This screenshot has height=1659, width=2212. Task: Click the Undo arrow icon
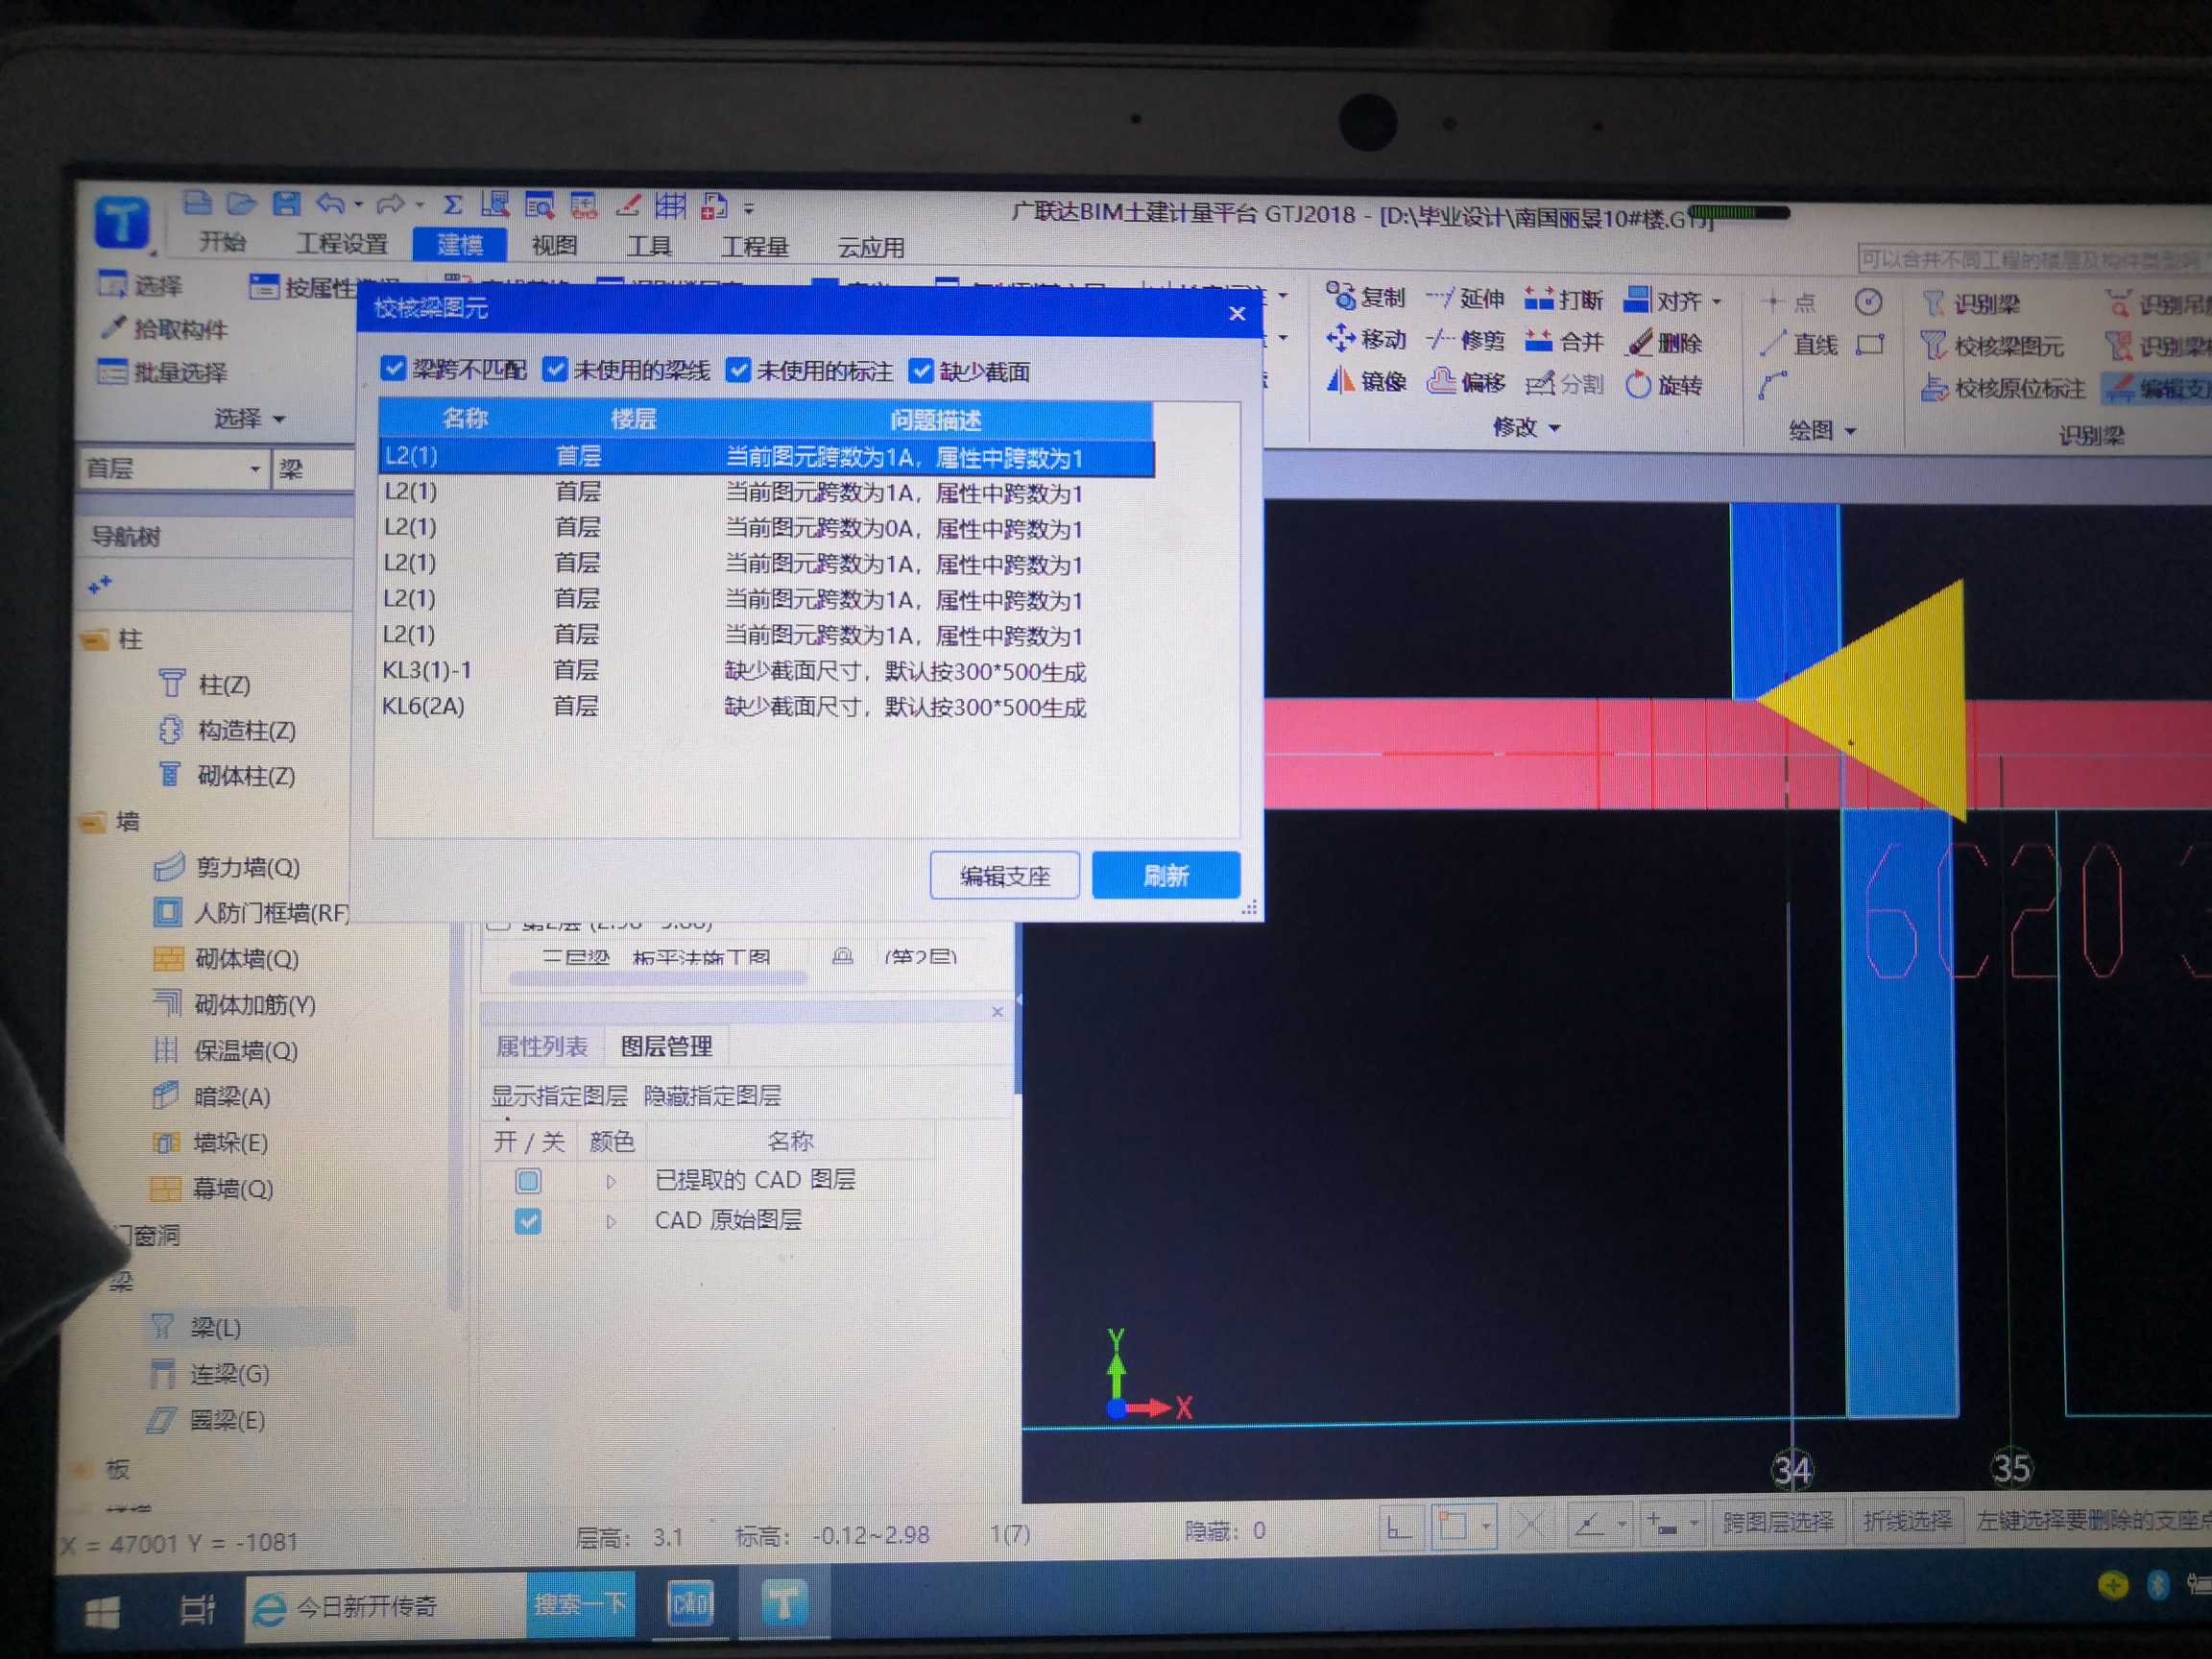pos(330,205)
